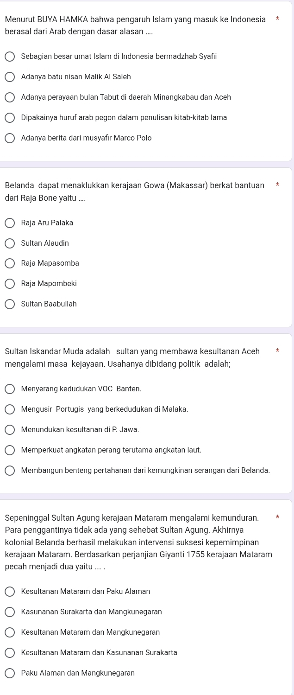The image size is (294, 695).
Task: Choose the 'Adanya batu nisan Malik Al Saleh' option
Action: tap(10, 77)
